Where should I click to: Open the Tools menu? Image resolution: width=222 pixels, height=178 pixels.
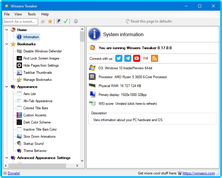tap(32, 14)
